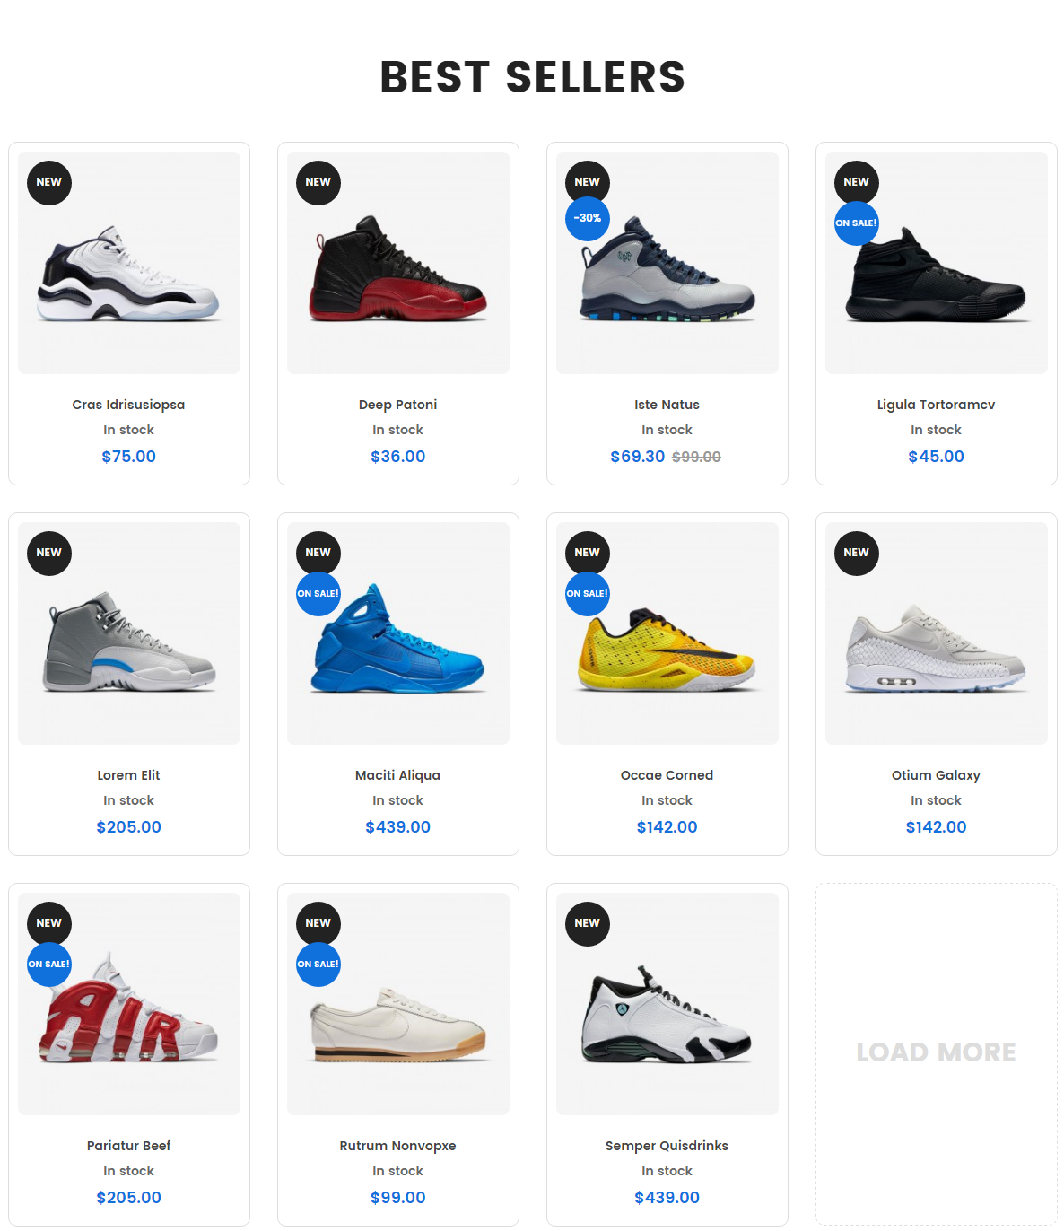Click the $69.30 price of Iste Natus

[x=638, y=457]
